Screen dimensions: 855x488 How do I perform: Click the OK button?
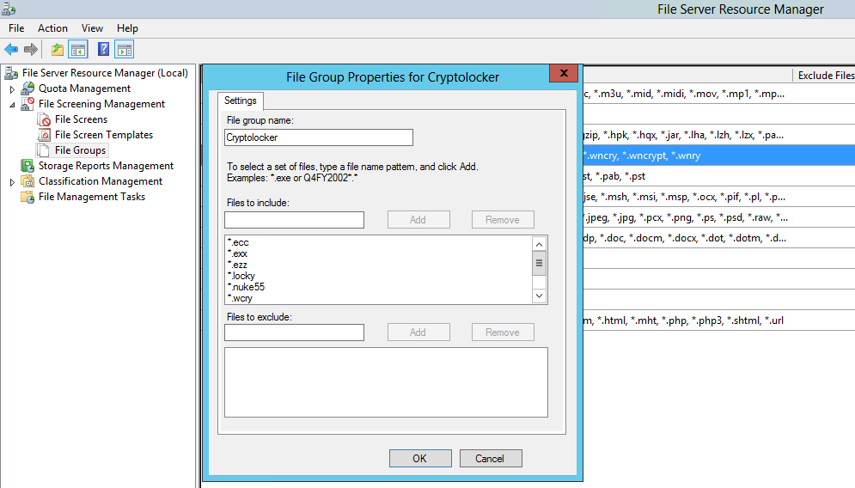420,459
